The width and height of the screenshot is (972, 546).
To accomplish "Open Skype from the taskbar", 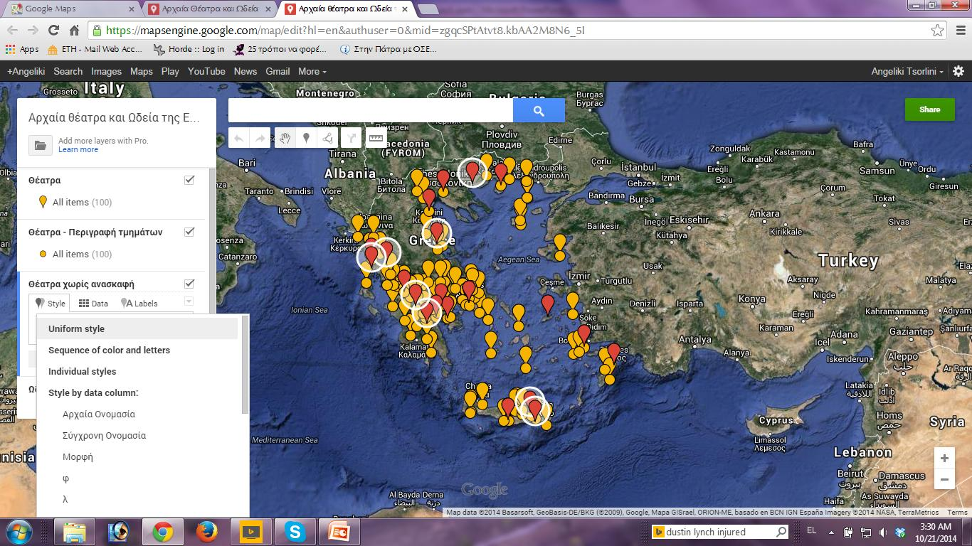I will [x=295, y=532].
